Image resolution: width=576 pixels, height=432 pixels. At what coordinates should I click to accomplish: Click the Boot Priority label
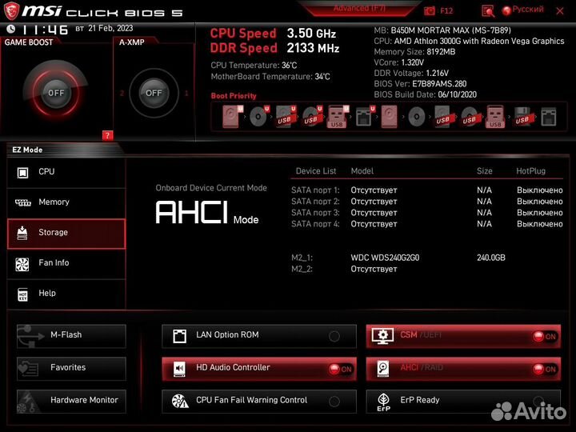click(x=234, y=96)
